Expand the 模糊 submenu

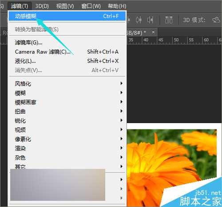(x=67, y=93)
